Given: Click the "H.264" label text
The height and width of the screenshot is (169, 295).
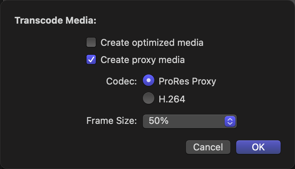Looking at the screenshot, I should 172,99.
